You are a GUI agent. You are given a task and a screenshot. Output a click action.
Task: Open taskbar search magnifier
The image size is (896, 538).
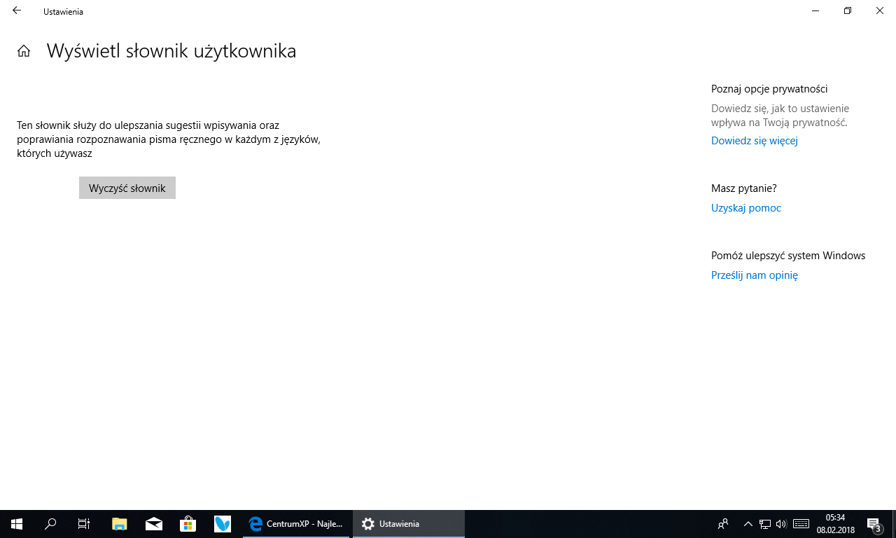point(50,524)
